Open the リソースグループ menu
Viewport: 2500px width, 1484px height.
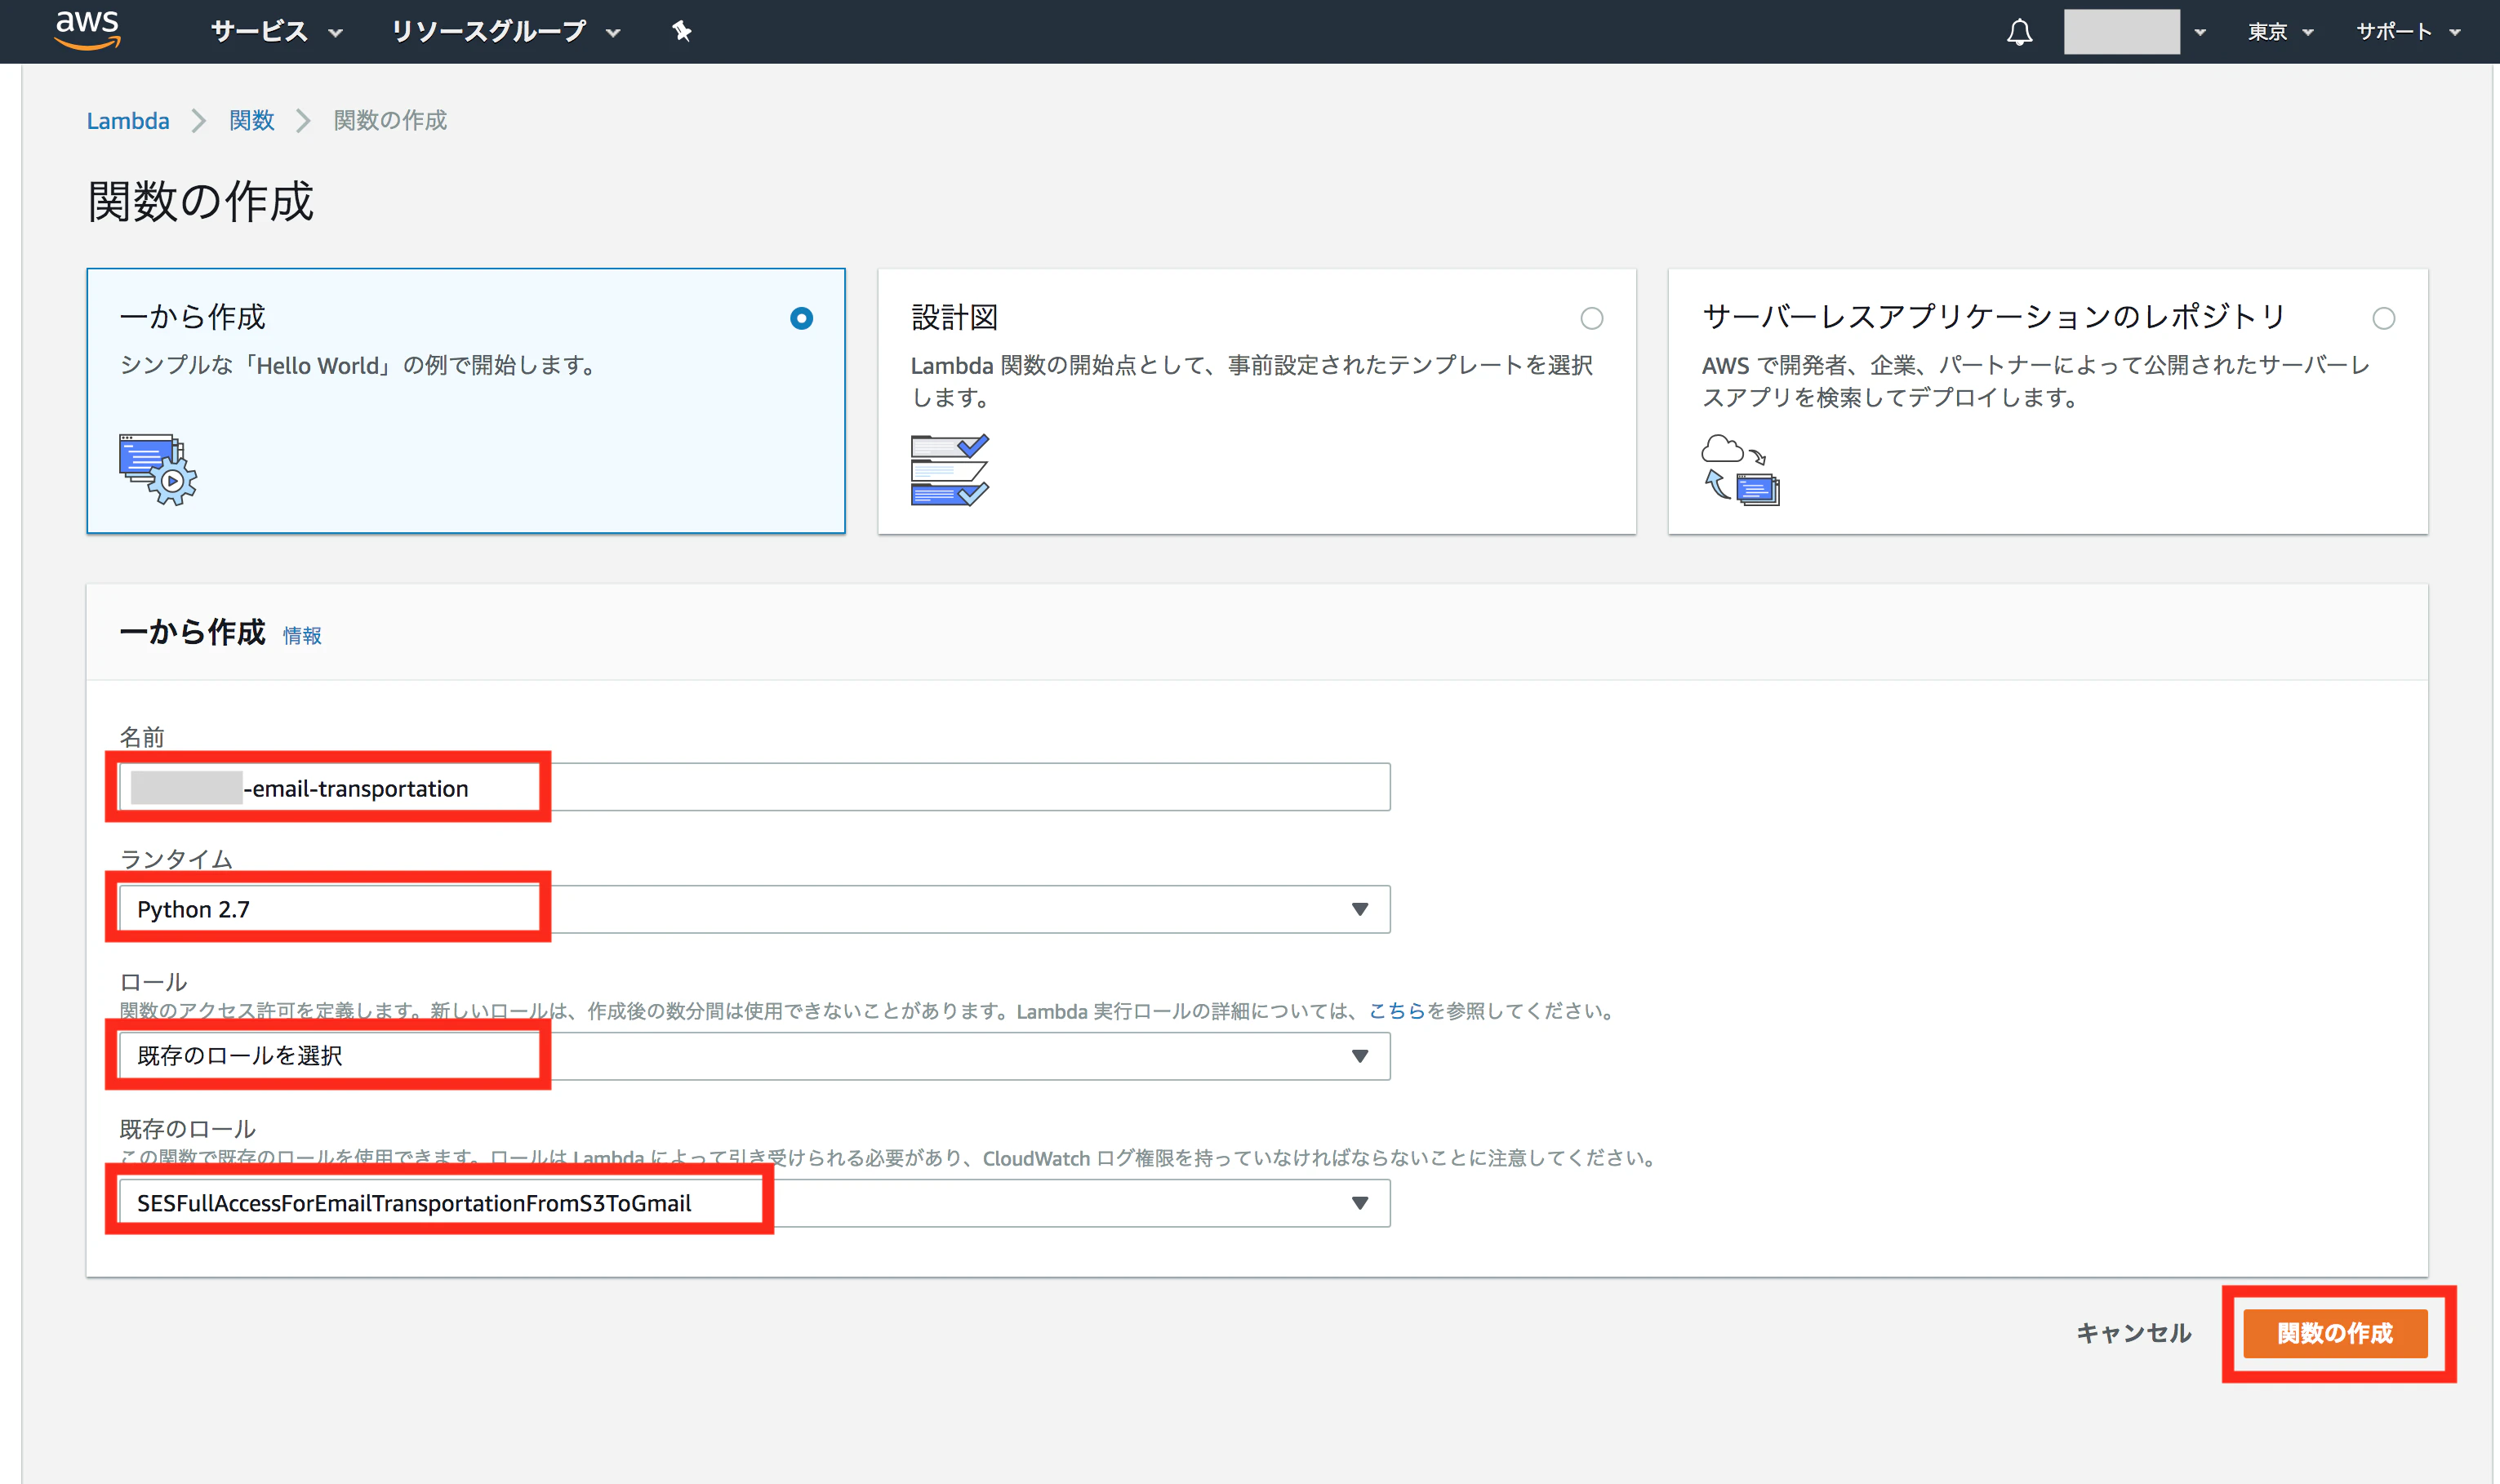(505, 32)
